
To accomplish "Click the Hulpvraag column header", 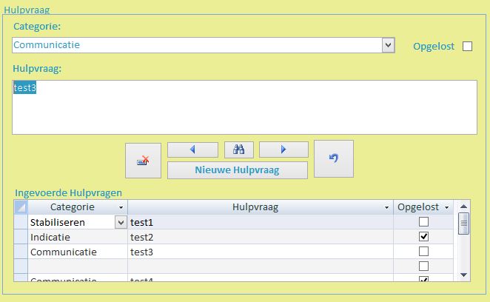I will tap(261, 207).
